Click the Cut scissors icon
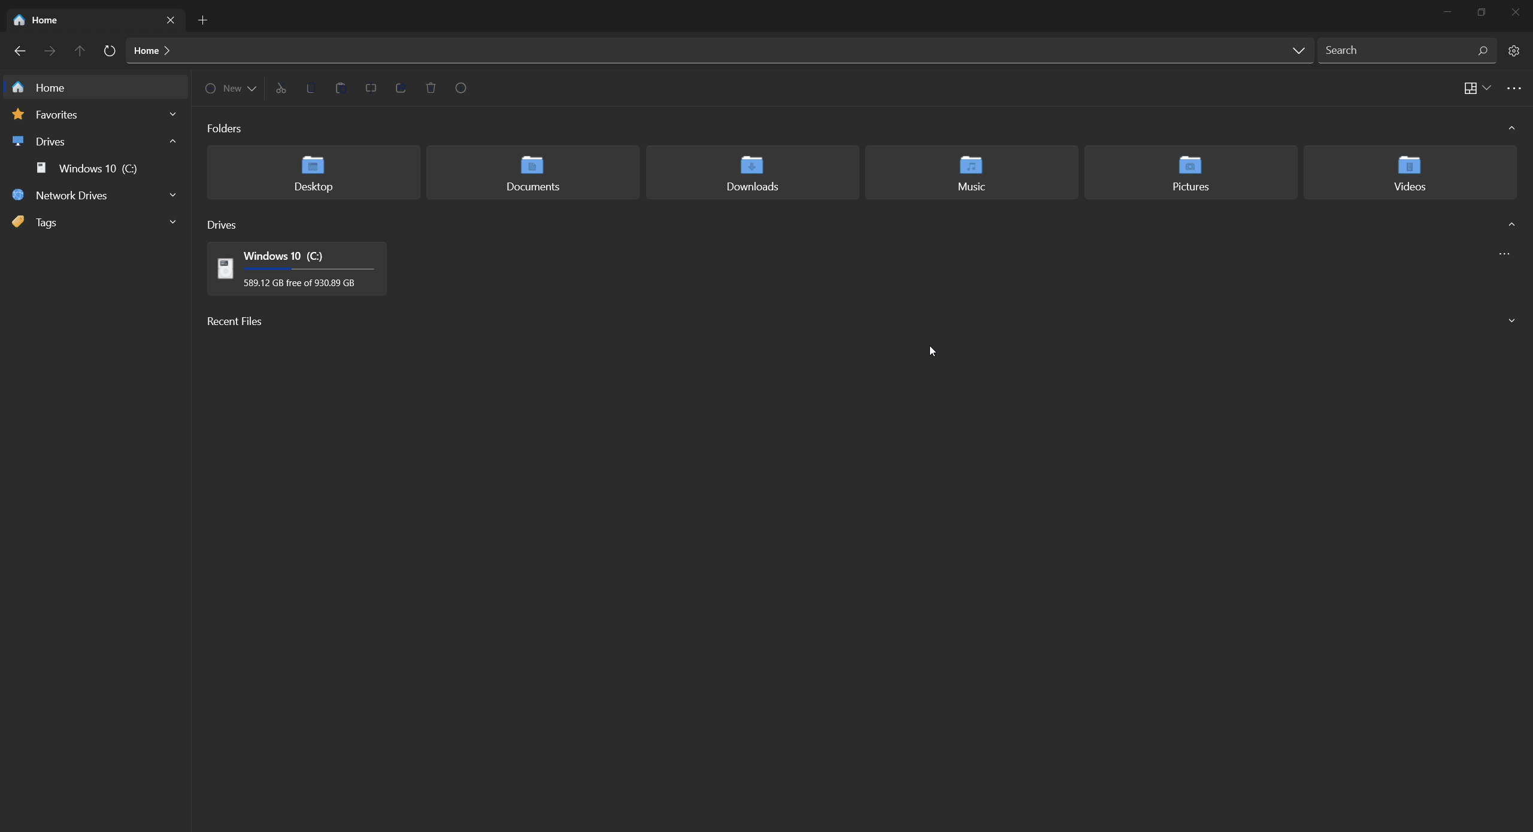Screen dimensions: 1533x832 (281, 89)
